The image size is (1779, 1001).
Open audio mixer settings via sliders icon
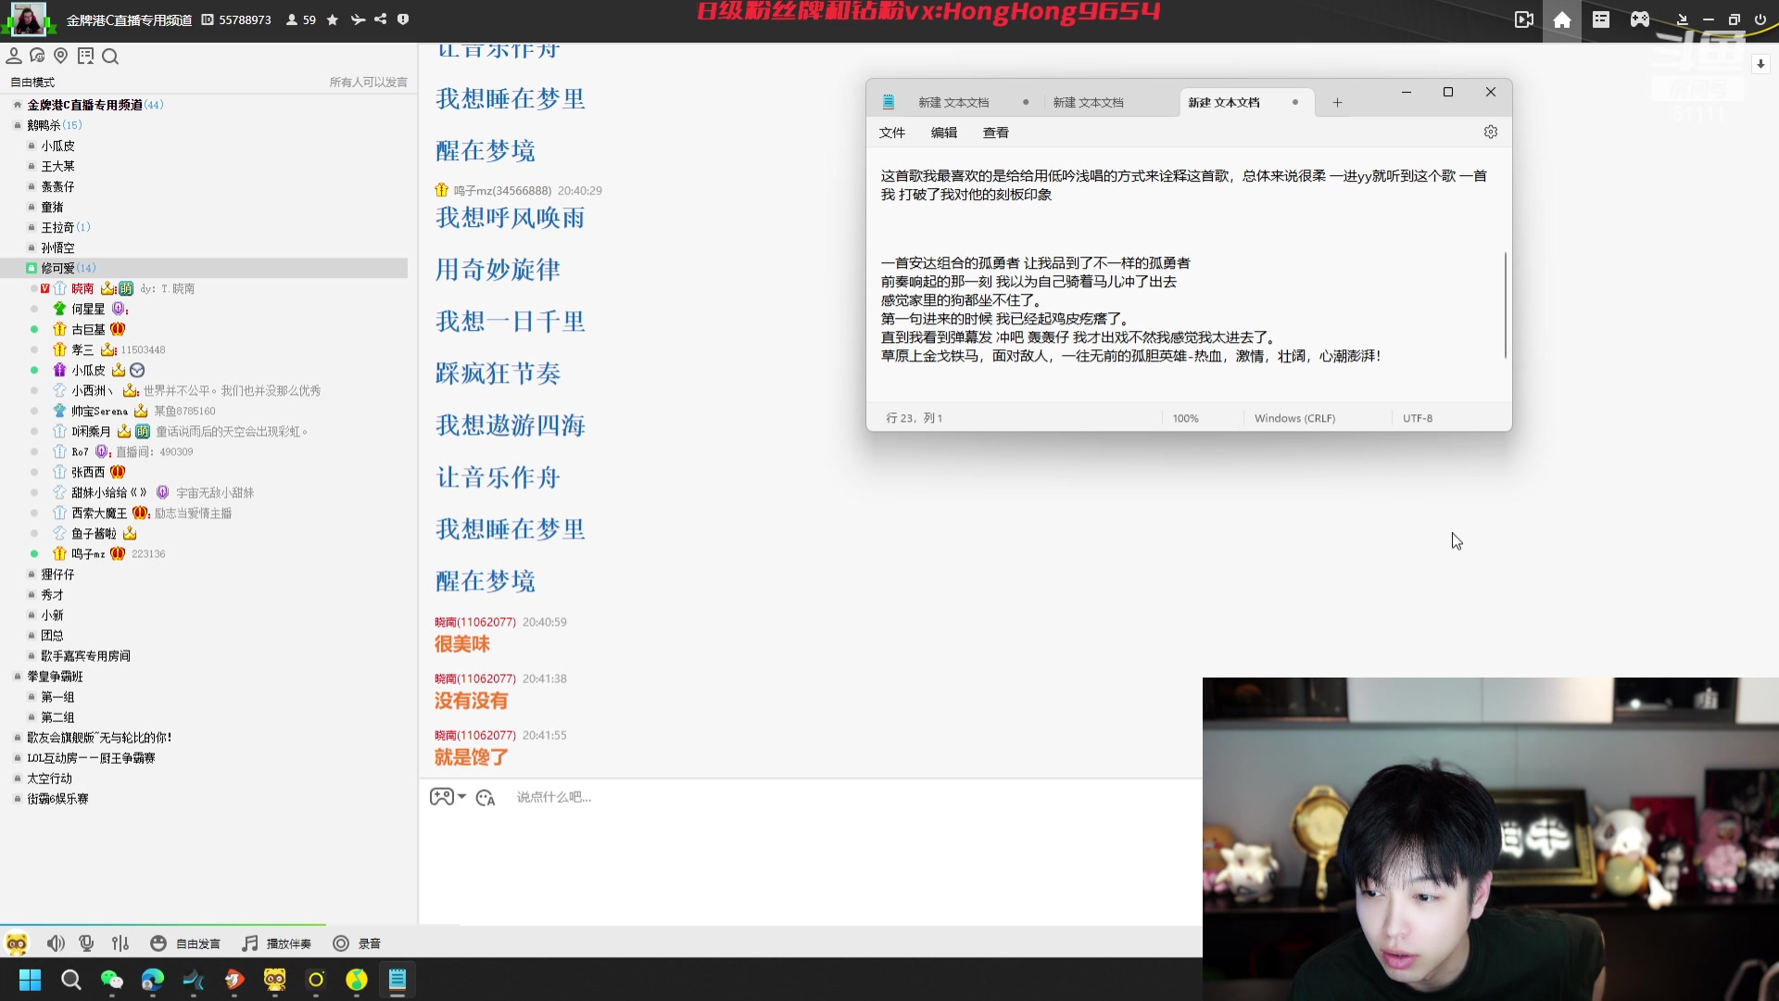click(120, 943)
